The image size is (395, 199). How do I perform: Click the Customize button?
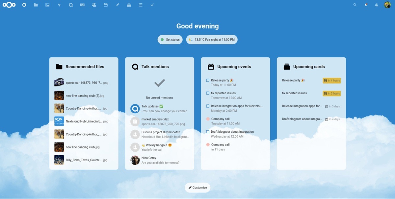197,188
